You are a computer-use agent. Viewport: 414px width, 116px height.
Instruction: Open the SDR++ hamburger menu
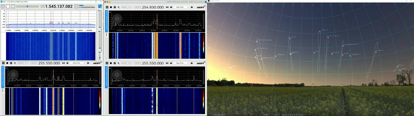click(x=3, y=6)
